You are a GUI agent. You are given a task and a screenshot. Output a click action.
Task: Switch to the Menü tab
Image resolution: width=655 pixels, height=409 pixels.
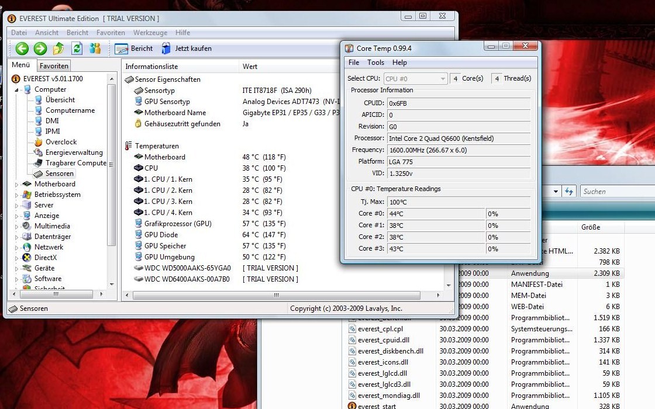click(21, 65)
